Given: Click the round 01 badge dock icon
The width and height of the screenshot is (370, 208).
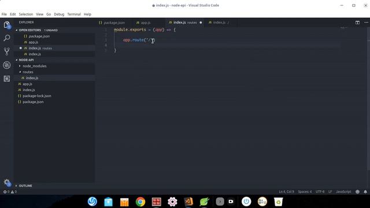Looking at the screenshot, I should click(262, 202).
